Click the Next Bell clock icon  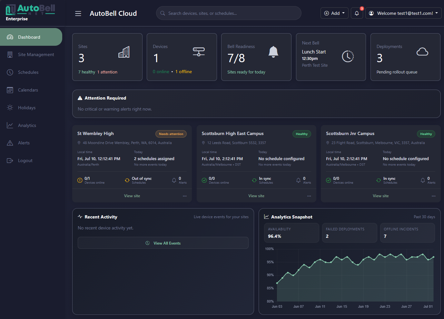pos(348,56)
